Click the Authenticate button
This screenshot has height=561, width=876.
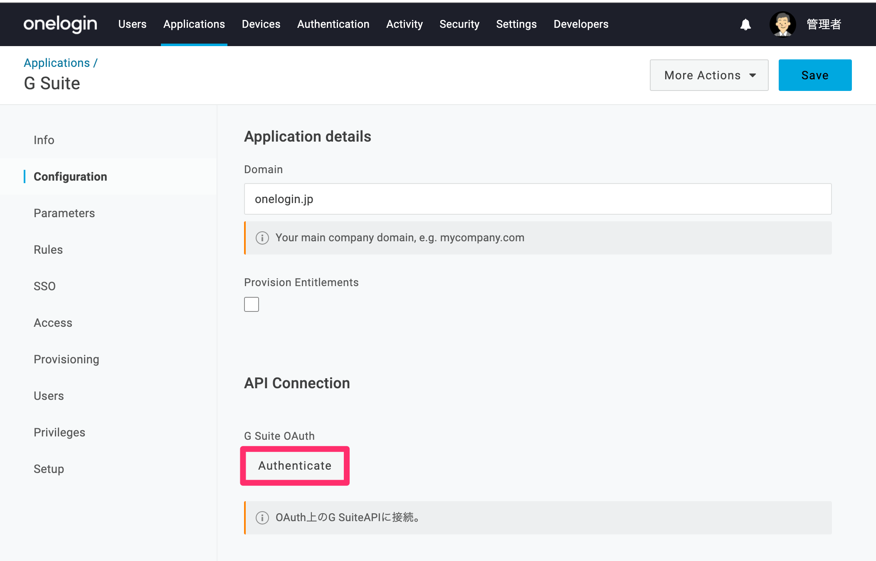pos(295,466)
